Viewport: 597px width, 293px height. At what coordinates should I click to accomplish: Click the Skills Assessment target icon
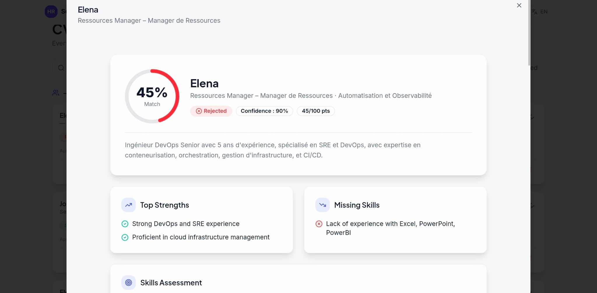pos(129,283)
